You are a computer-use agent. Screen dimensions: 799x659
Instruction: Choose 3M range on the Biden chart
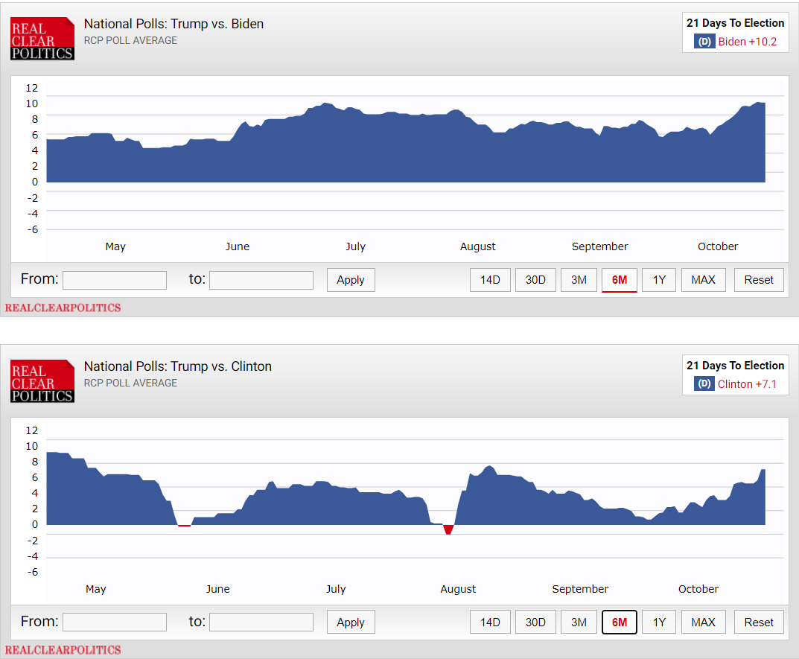tap(579, 280)
